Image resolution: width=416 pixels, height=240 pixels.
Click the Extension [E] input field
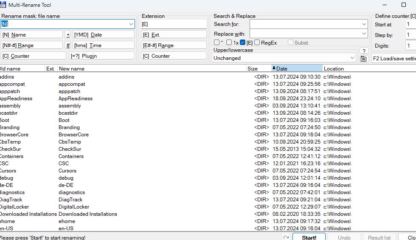(174, 24)
